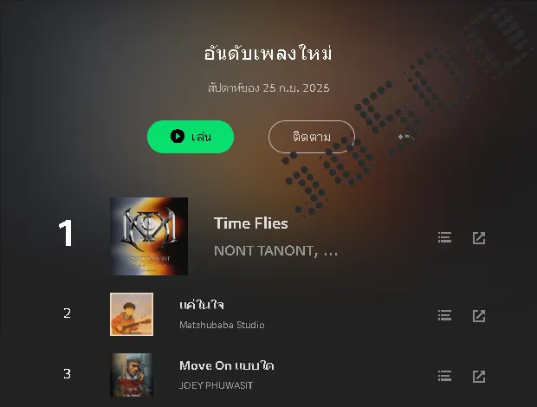
Task: Start playback with the green เล่น button
Action: 191,137
